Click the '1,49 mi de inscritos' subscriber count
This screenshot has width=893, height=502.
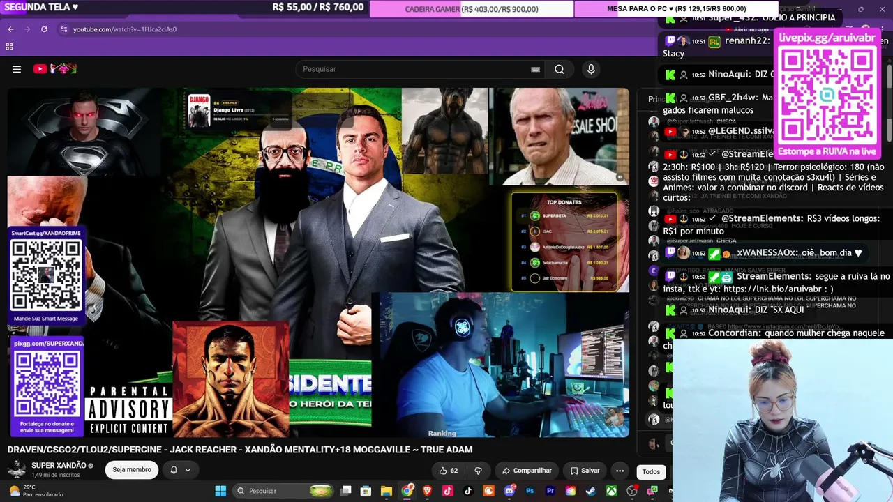56,475
